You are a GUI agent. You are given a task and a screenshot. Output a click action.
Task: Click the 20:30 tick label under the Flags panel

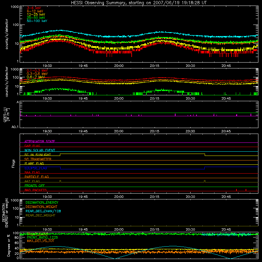(190, 197)
